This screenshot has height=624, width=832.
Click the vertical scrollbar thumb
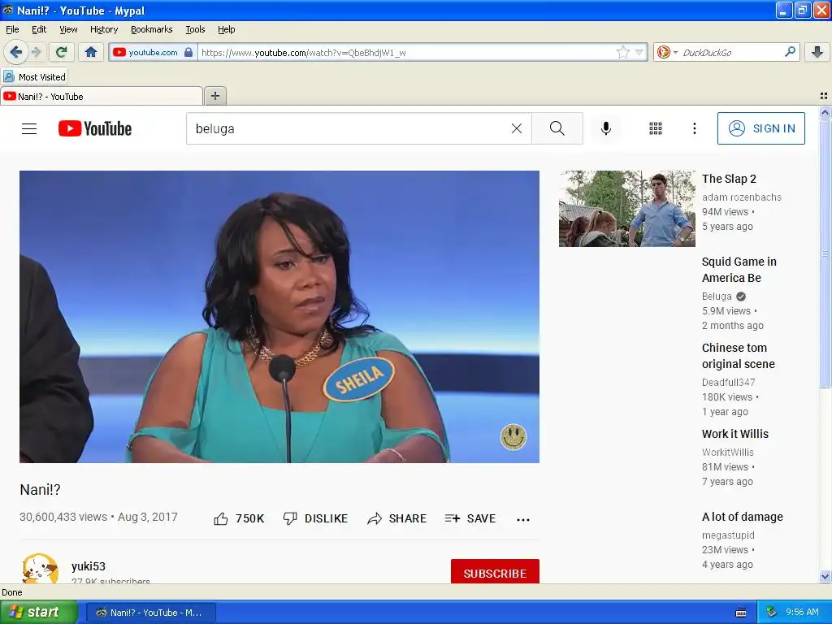coord(825,254)
